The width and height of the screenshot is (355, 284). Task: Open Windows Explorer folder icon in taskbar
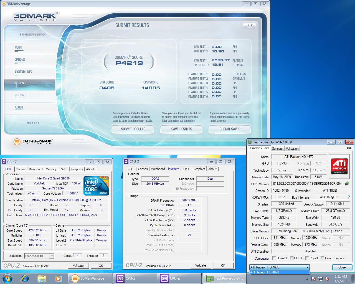pyautogui.click(x=42, y=278)
